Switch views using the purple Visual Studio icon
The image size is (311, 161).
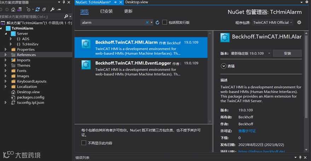[19, 9]
